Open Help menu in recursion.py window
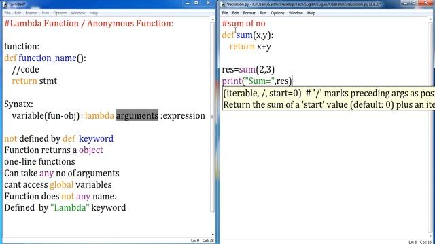 311,13
